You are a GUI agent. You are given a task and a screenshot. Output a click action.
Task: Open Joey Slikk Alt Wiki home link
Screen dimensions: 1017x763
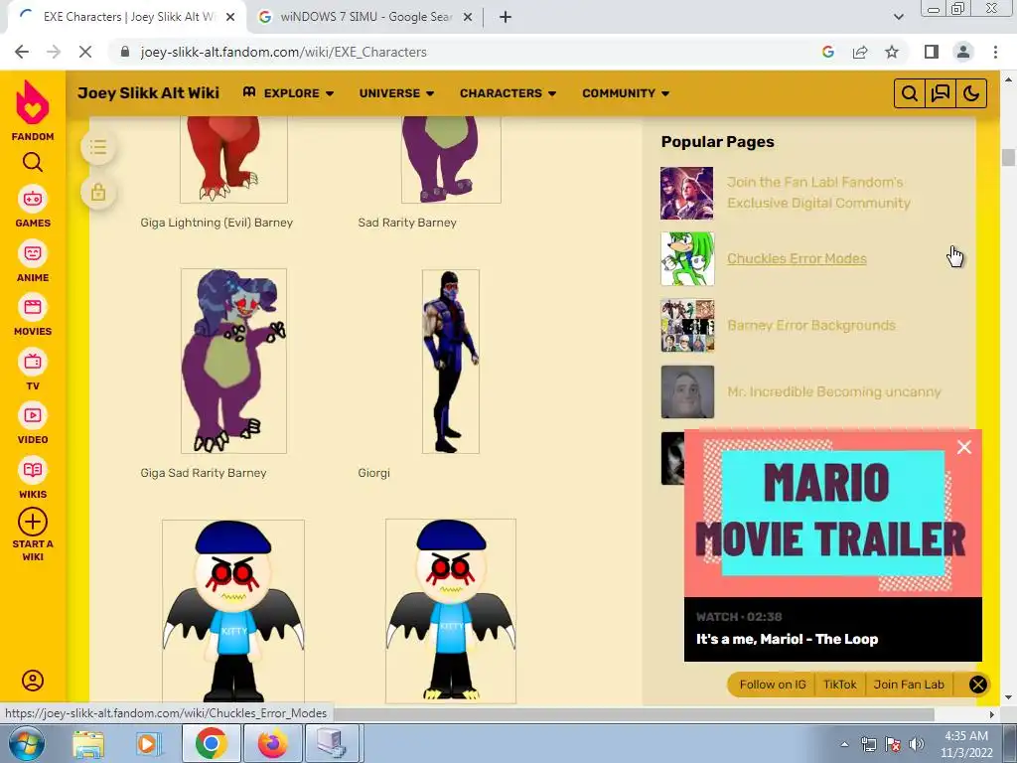click(149, 93)
